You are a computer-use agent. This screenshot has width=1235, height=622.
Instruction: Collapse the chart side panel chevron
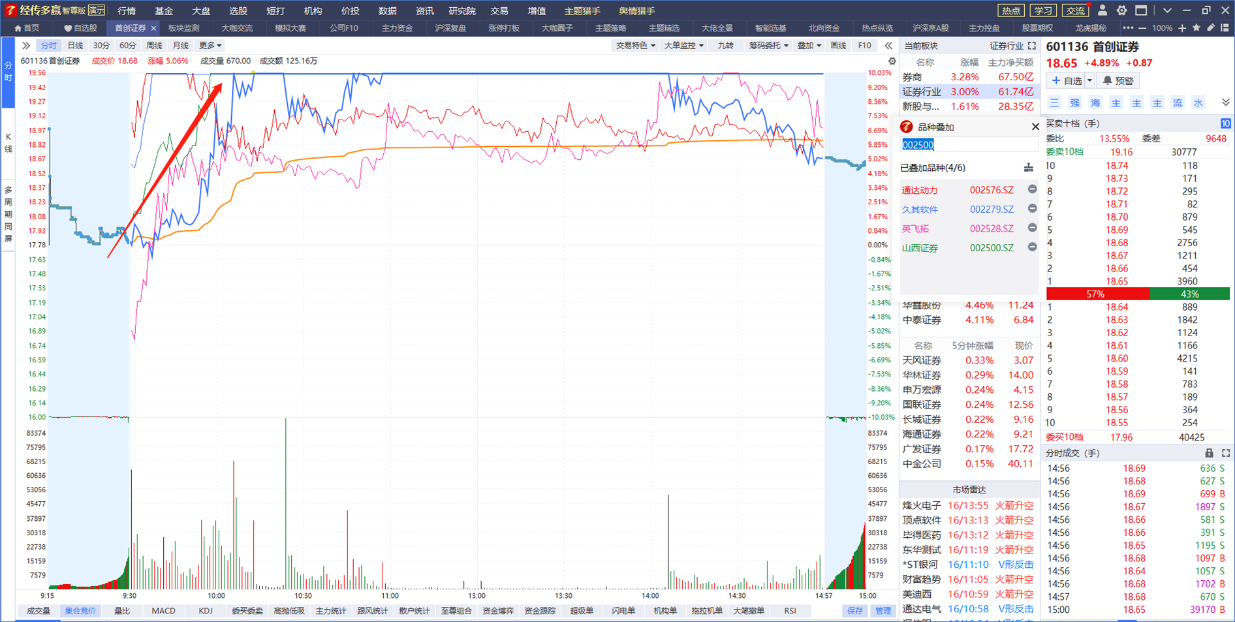888,46
